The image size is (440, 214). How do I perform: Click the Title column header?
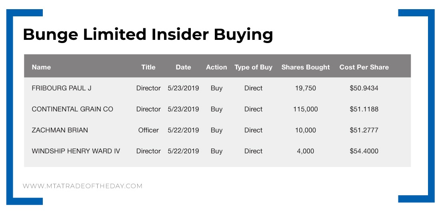[148, 67]
